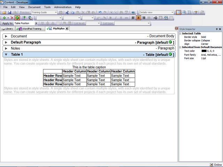The image size is (223, 167).
Task: Select the horizontal split layout icon
Action: point(184,13)
